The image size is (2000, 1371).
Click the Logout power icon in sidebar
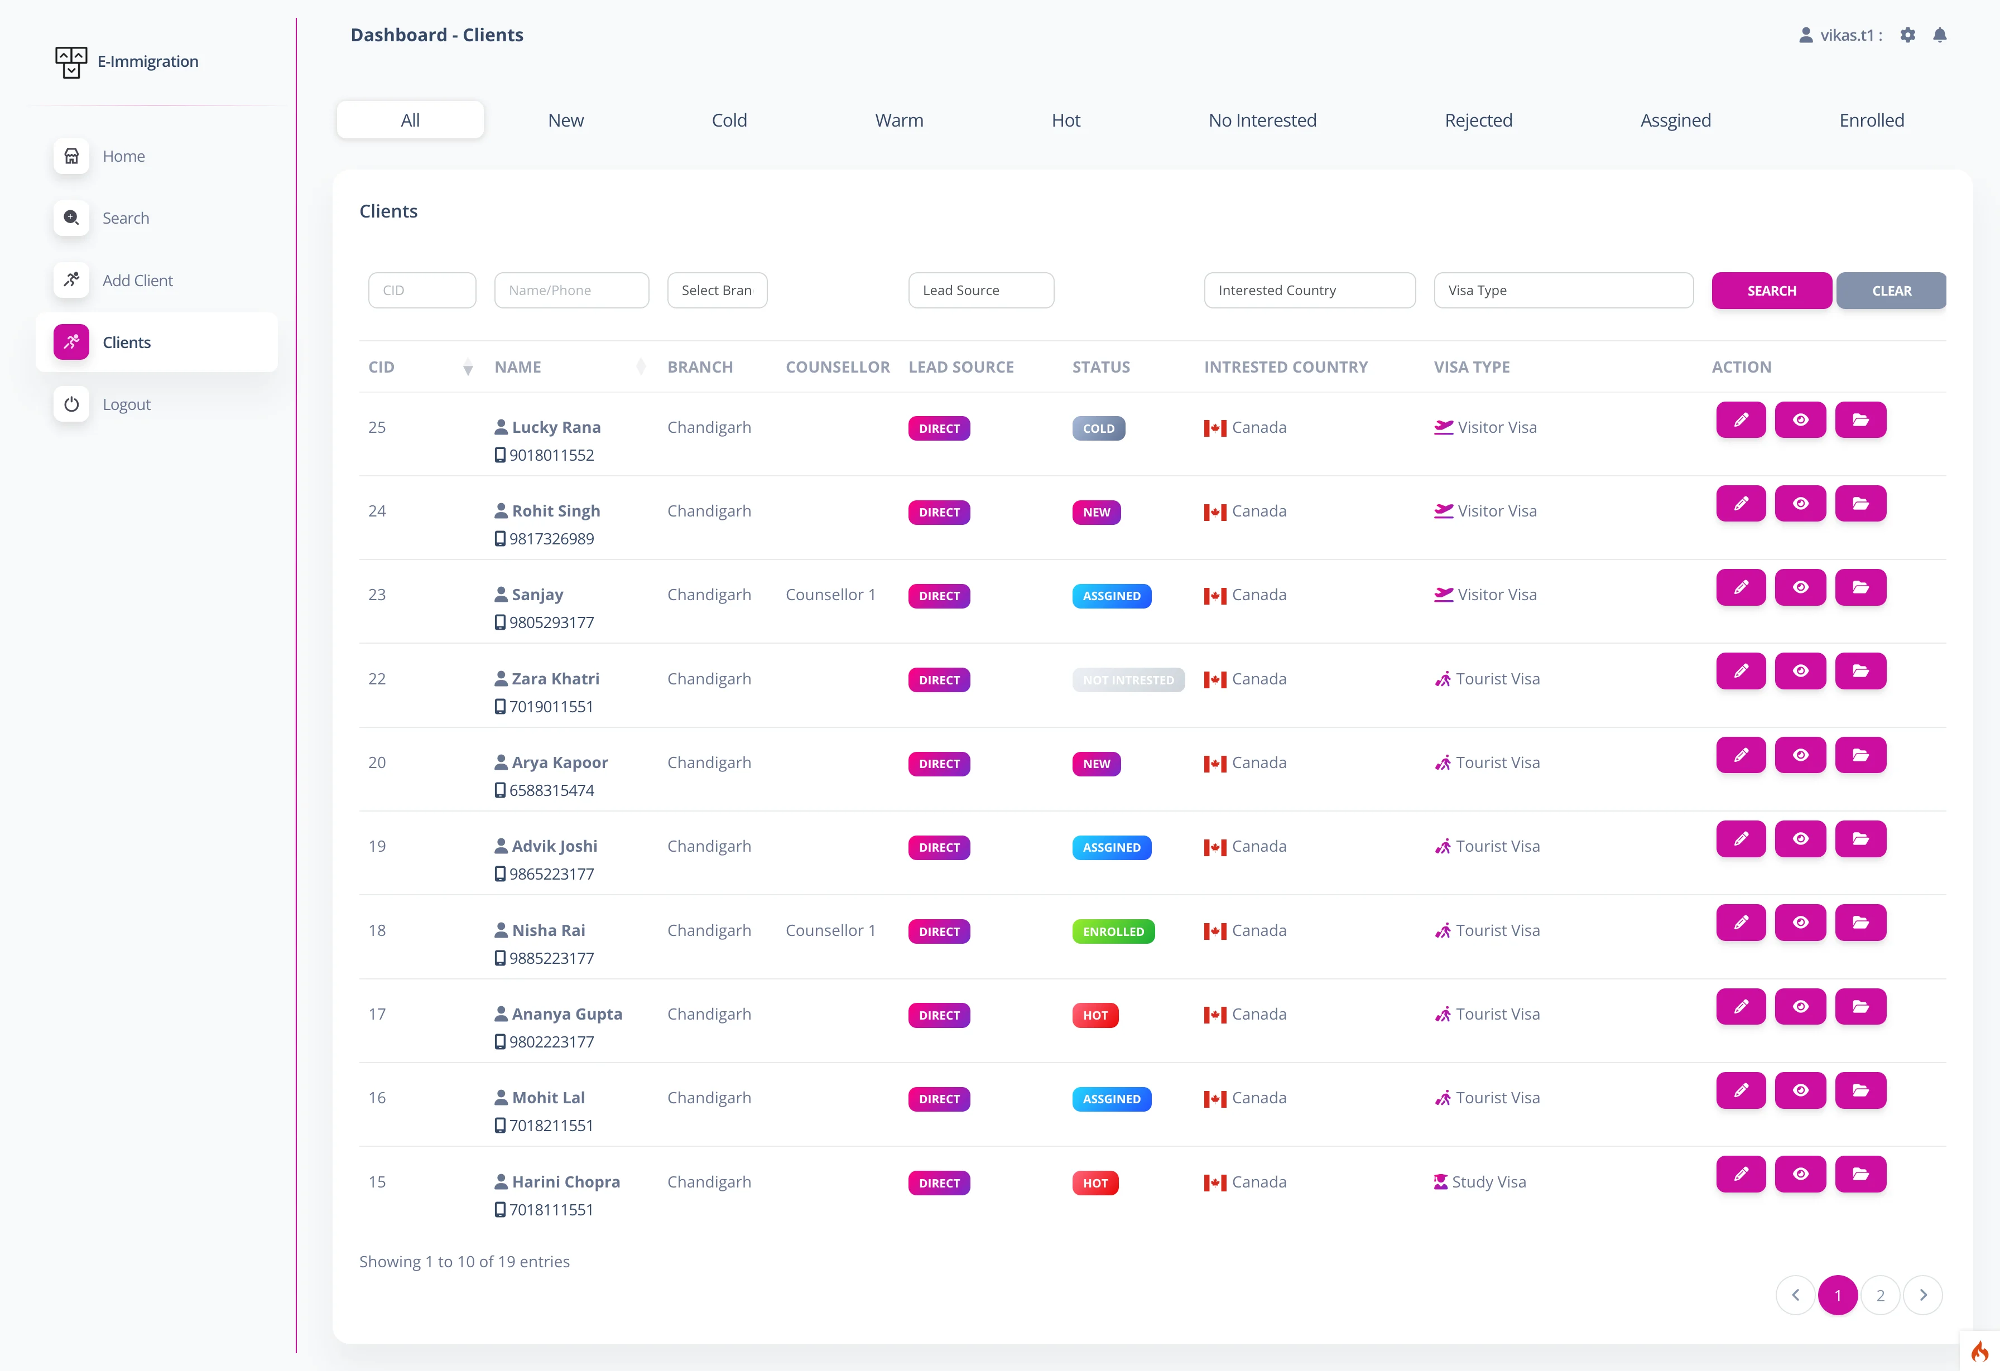[71, 403]
